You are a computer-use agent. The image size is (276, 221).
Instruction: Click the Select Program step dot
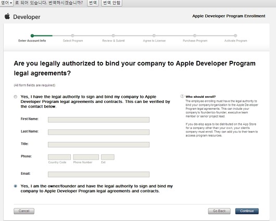(73, 36)
